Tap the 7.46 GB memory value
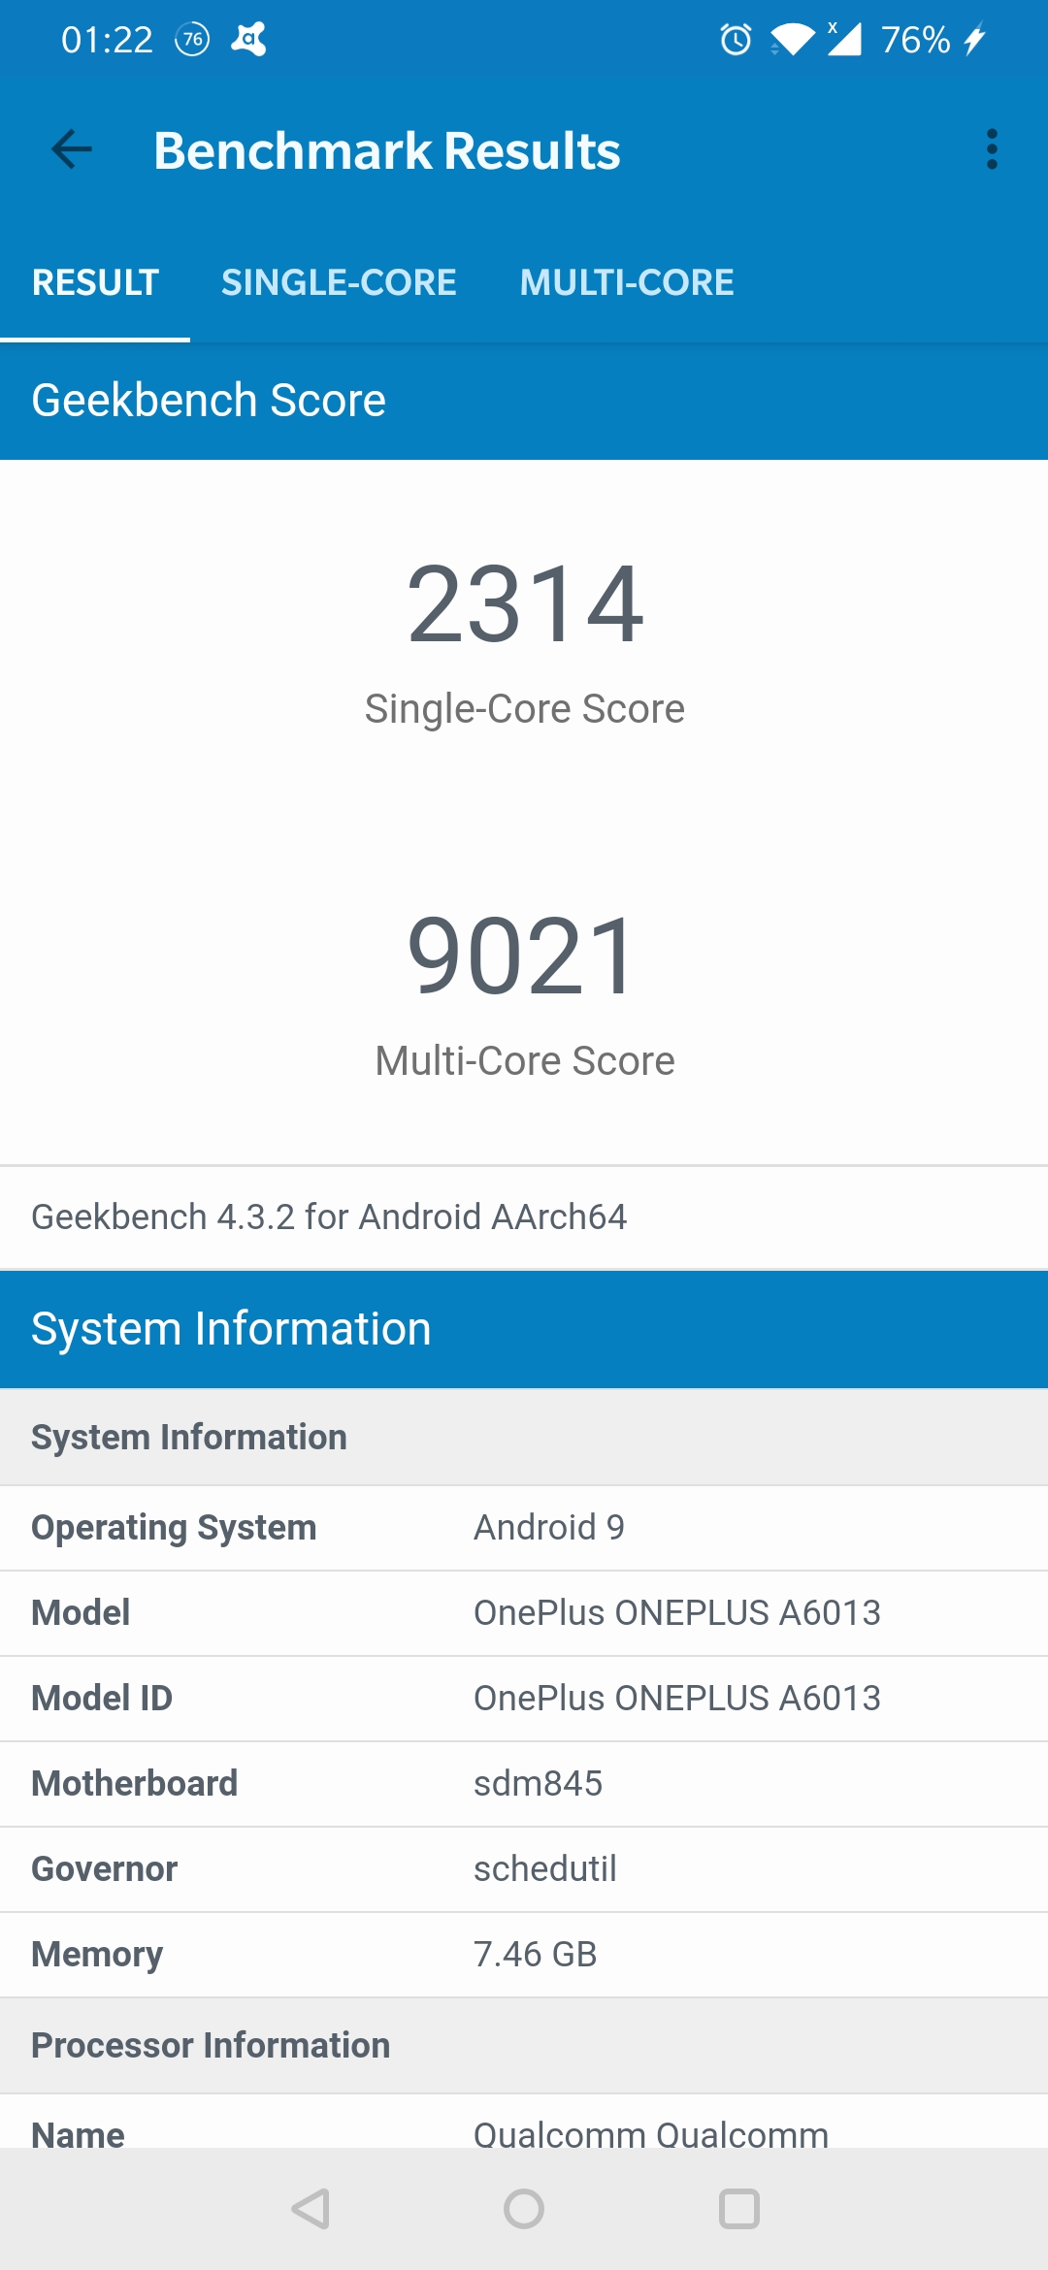This screenshot has width=1048, height=2270. pos(536,1954)
